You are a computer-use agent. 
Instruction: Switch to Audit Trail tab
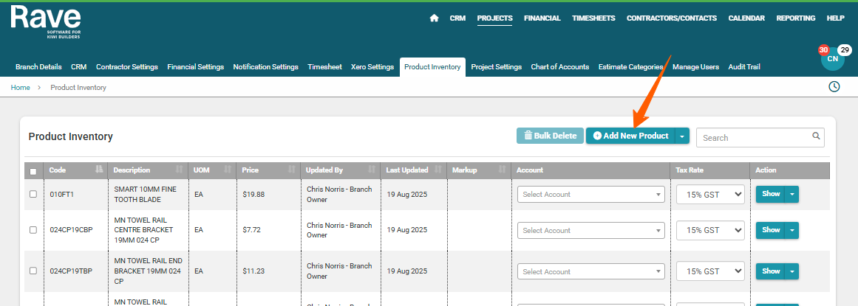743,66
